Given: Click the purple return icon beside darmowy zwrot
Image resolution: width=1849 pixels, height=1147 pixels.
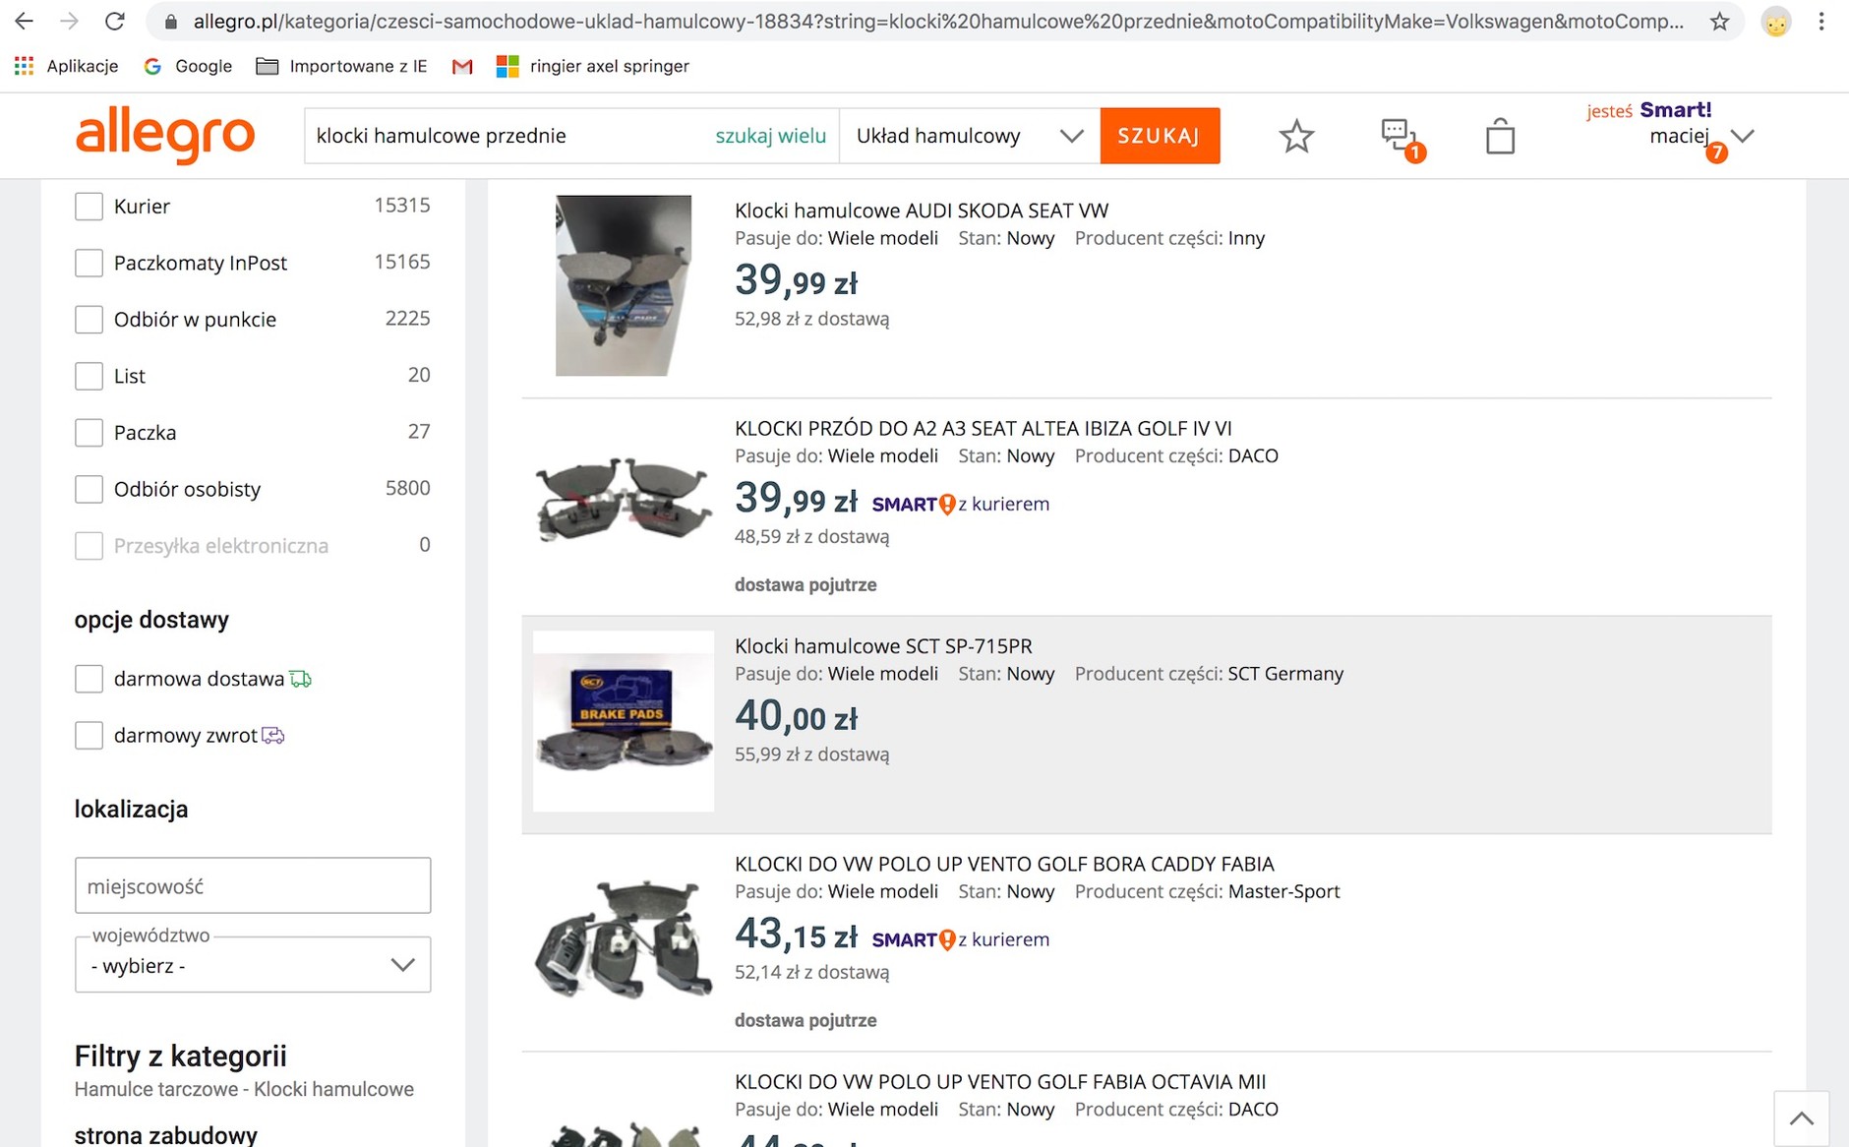Looking at the screenshot, I should pyautogui.click(x=273, y=736).
